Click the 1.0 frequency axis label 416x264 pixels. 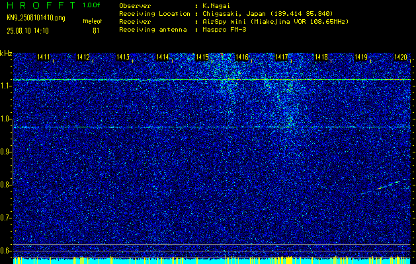click(x=5, y=119)
